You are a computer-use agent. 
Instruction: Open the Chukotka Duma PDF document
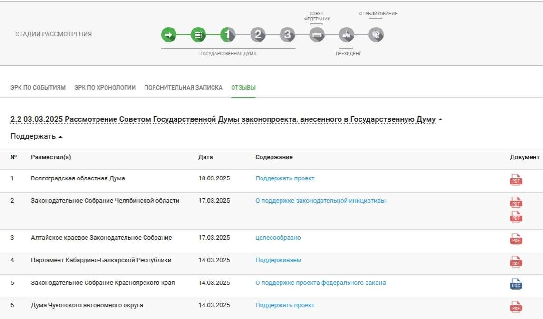(x=516, y=307)
